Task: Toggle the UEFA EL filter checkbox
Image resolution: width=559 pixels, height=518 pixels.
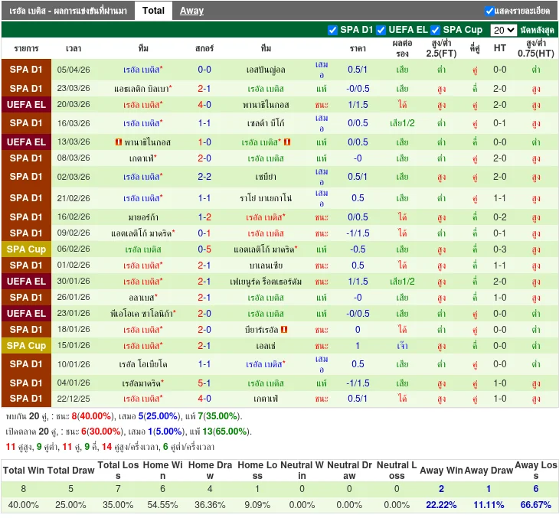Action: click(381, 30)
